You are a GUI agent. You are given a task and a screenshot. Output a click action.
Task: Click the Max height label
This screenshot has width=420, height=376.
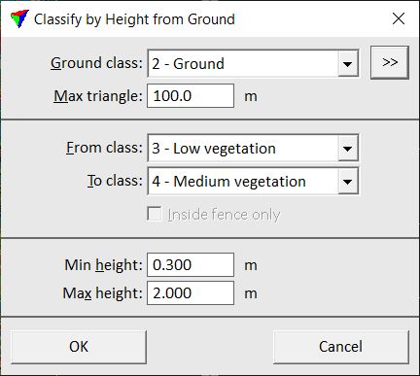tap(103, 293)
